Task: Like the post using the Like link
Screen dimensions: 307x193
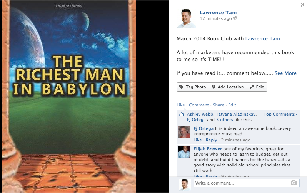Action: (x=180, y=105)
